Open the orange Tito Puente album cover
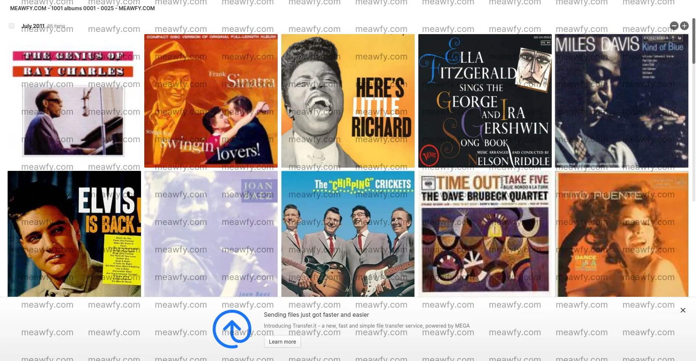 tap(621, 234)
